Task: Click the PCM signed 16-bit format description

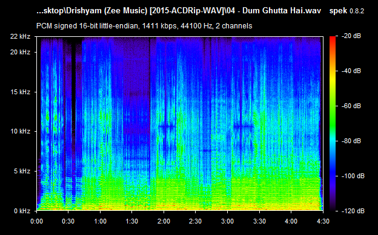Action: pos(144,26)
